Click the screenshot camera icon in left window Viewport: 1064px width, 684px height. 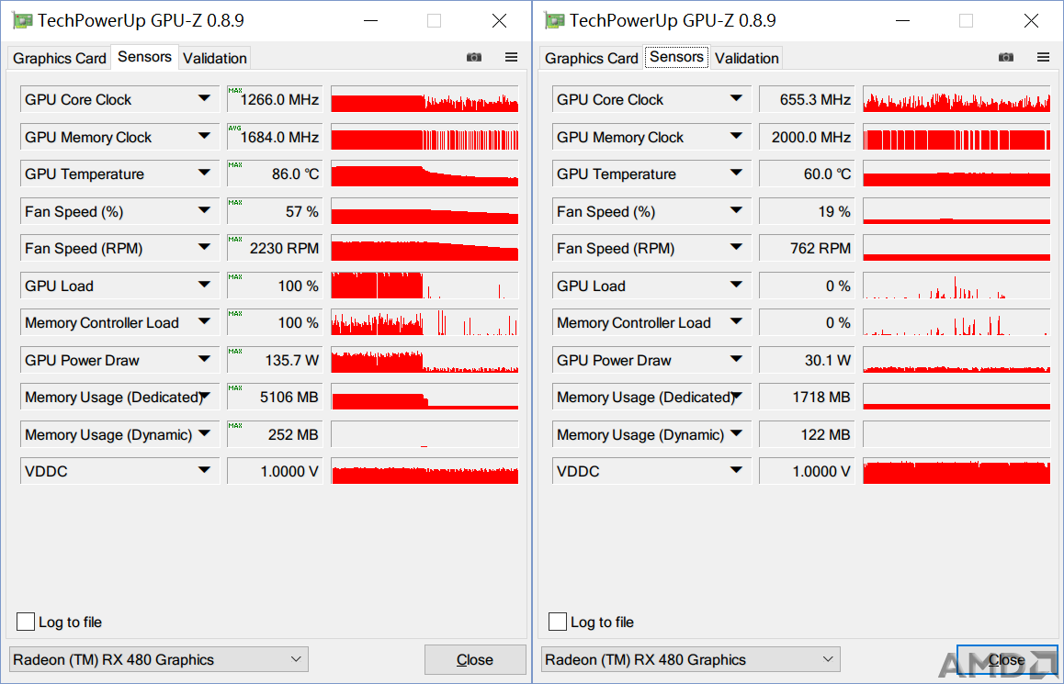click(x=474, y=58)
